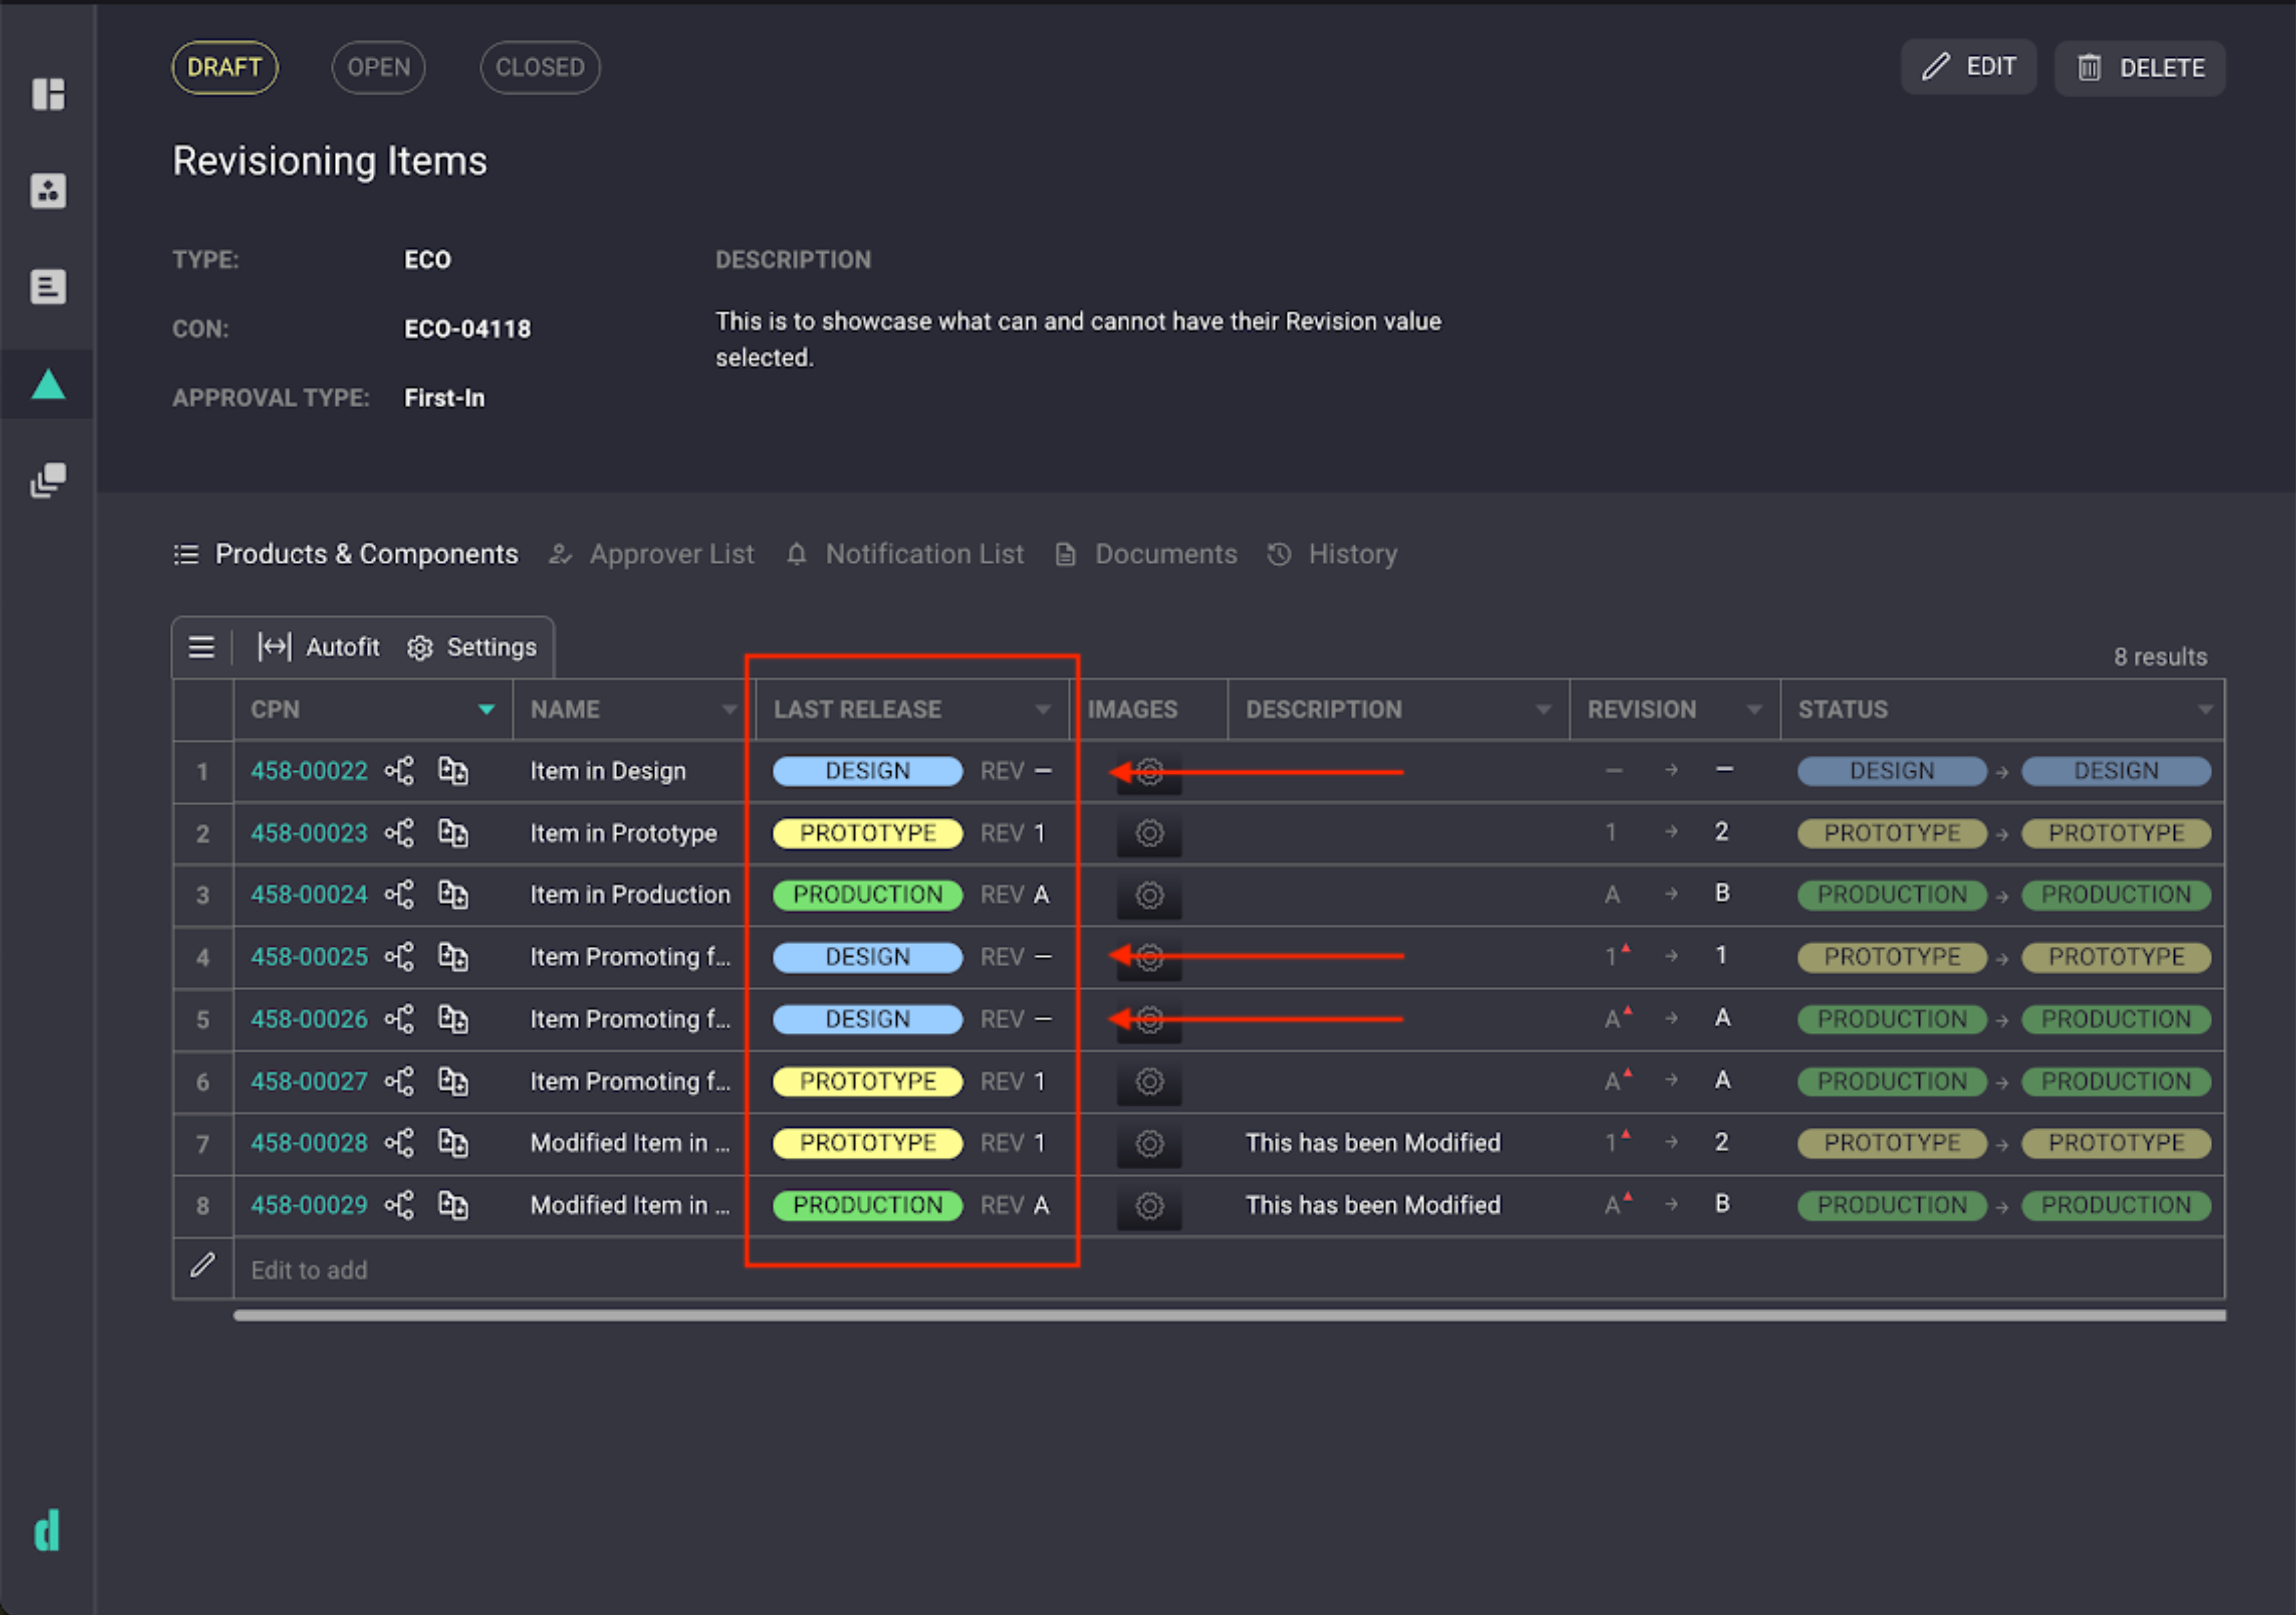This screenshot has height=1615, width=2296.
Task: Click the Autofit columns icon
Action: coord(274,647)
